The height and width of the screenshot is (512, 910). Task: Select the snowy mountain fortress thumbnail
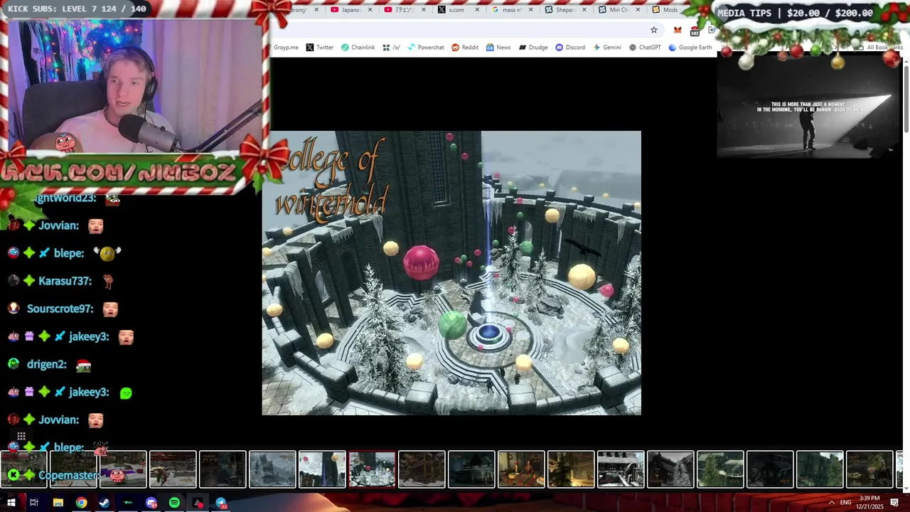click(272, 469)
